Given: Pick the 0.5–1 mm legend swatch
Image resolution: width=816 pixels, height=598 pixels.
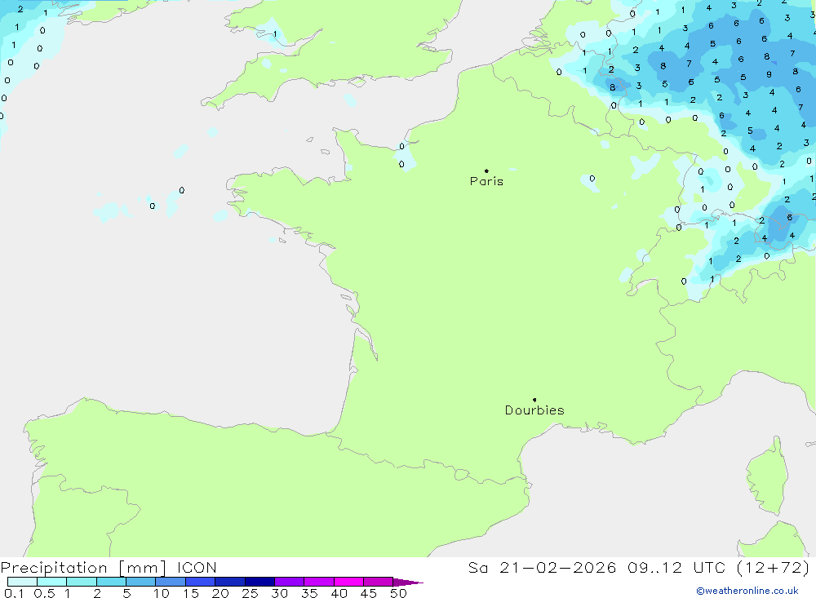Looking at the screenshot, I should point(52,582).
